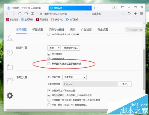Click the E:\tools download path field
This screenshot has width=149, height=115.
click(x=90, y=84)
